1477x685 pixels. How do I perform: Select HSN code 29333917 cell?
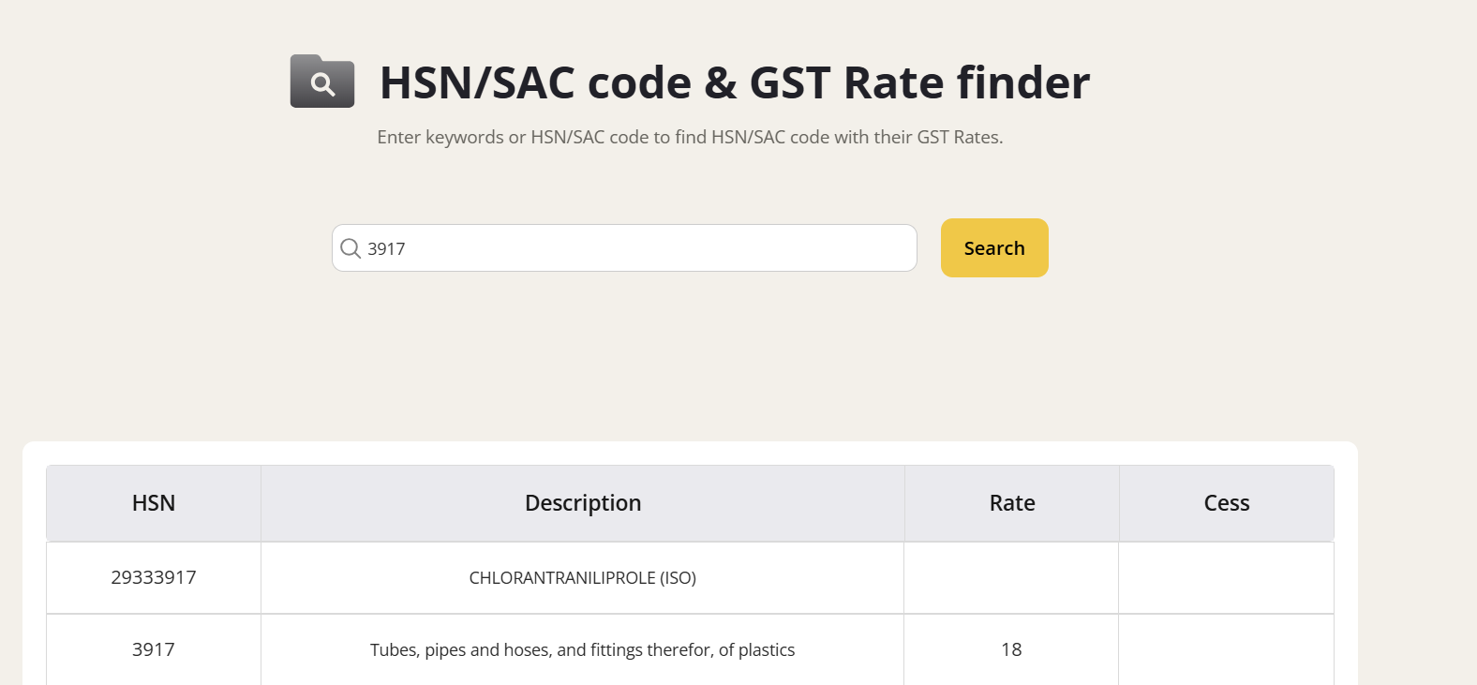pos(154,577)
